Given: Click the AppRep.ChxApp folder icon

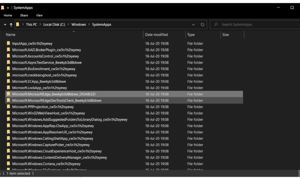Looking at the screenshot, I should click(8, 126).
